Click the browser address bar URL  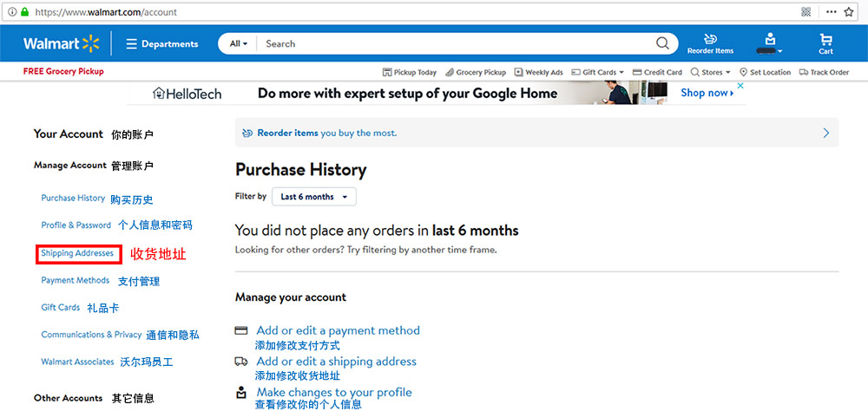(106, 11)
